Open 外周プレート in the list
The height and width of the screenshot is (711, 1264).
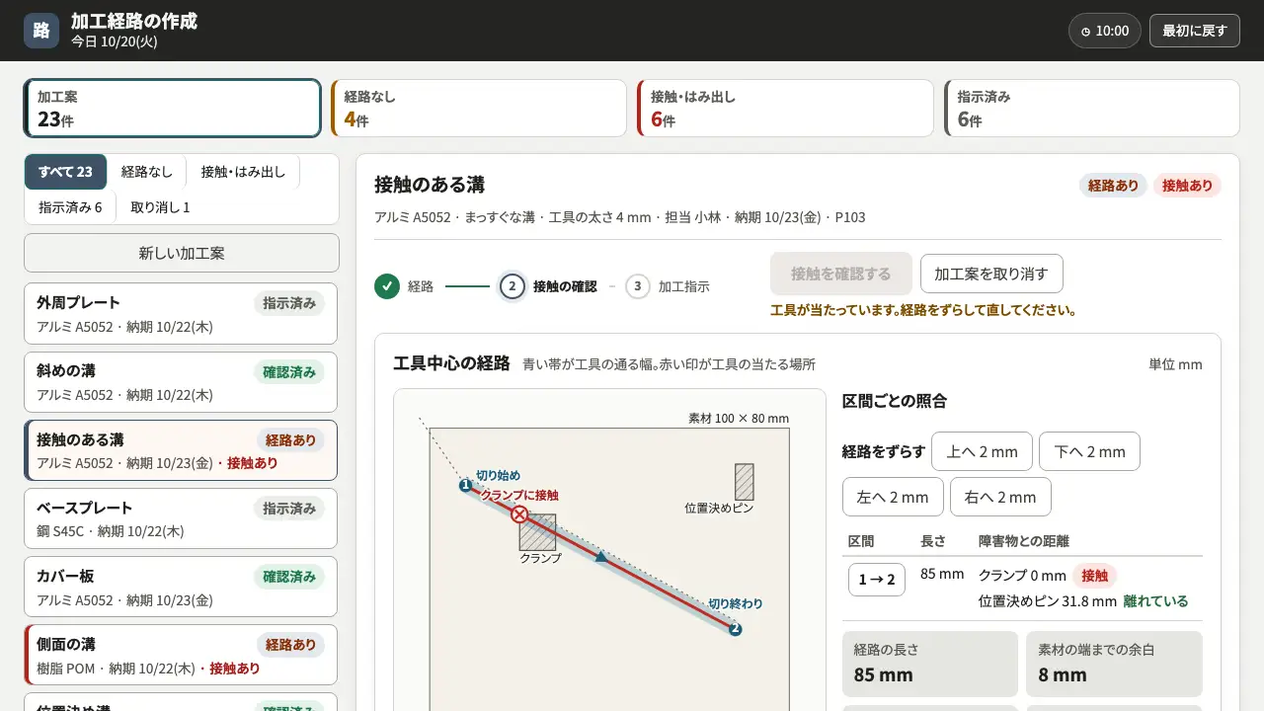(x=181, y=313)
